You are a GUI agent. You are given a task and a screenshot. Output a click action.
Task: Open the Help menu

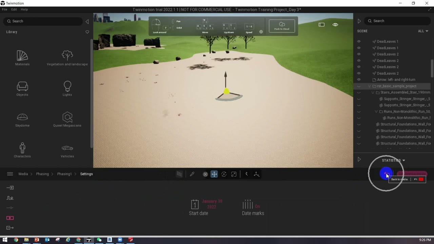tap(24, 9)
